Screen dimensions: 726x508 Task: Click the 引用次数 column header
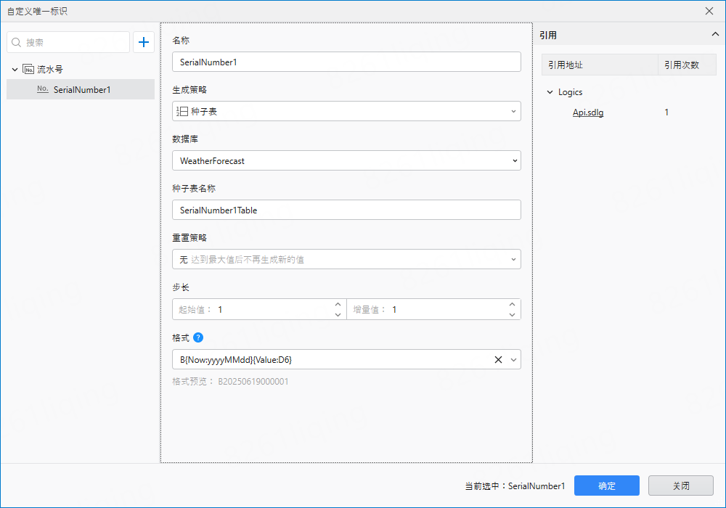tap(682, 65)
